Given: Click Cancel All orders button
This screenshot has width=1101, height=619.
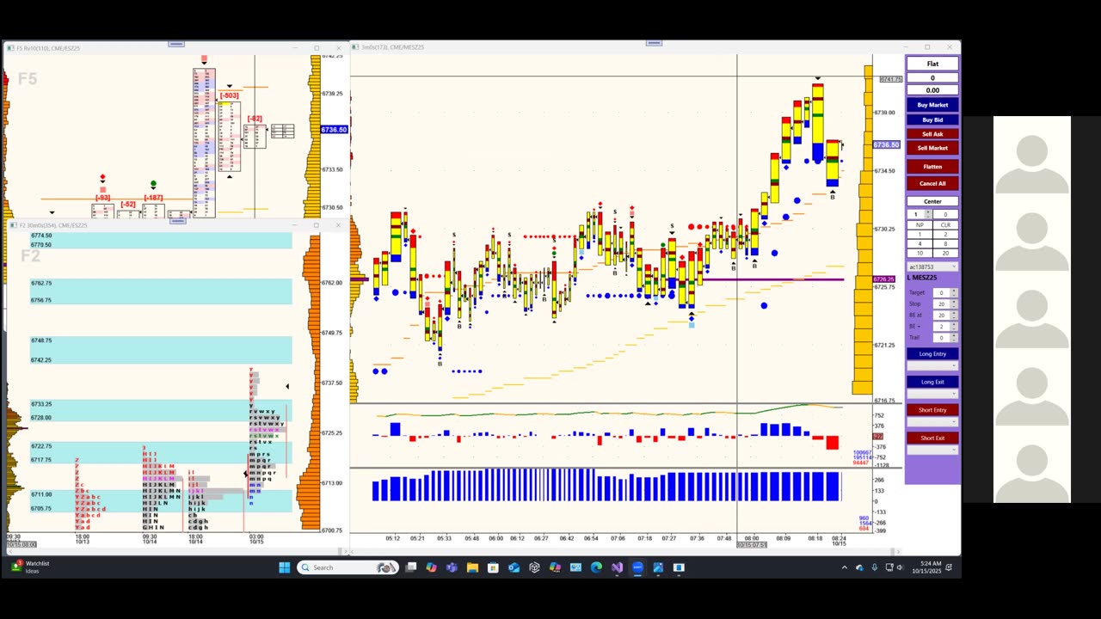Looking at the screenshot, I should 932,183.
